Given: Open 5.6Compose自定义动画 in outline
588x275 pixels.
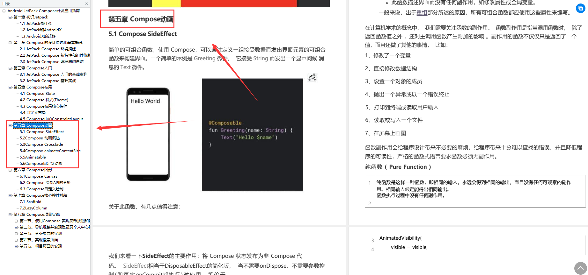Looking at the screenshot, I should coord(41,164).
